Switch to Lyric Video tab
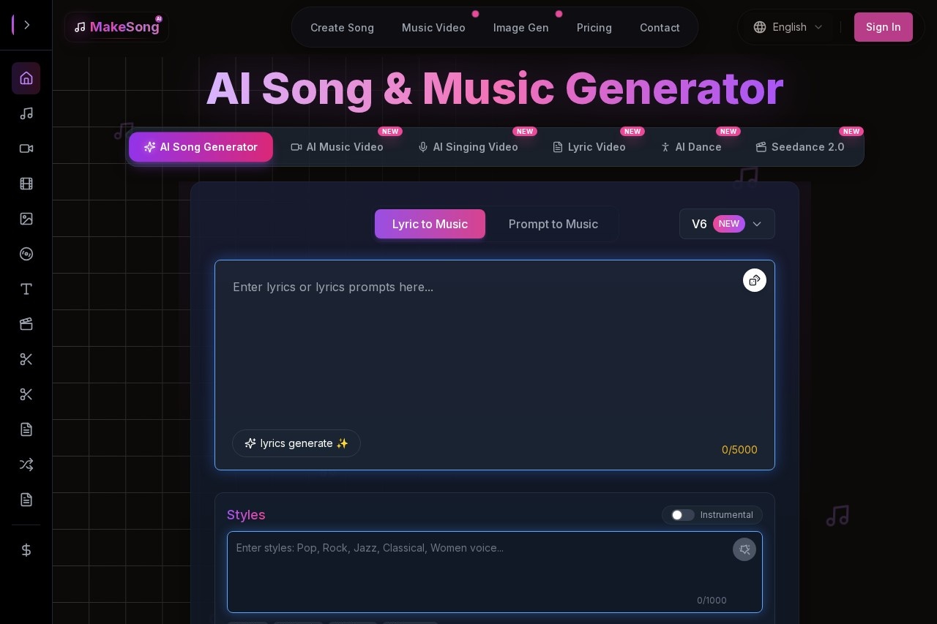This screenshot has width=937, height=624. point(589,147)
